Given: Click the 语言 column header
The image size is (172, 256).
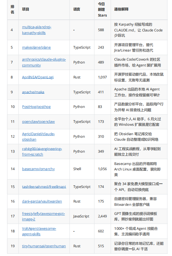Looking at the screenshot, I should (77, 9).
